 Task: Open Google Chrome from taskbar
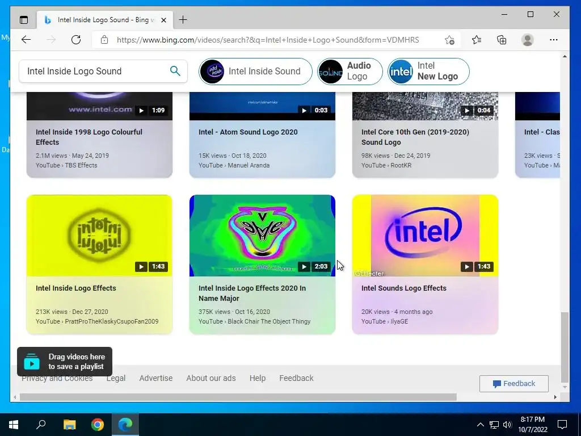click(98, 425)
